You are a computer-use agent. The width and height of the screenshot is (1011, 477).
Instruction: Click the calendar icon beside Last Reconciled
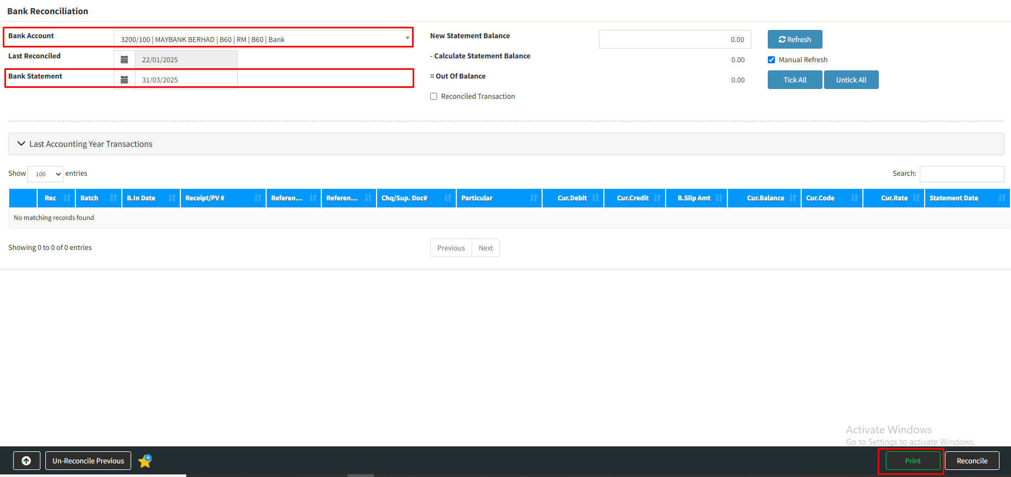coord(124,59)
